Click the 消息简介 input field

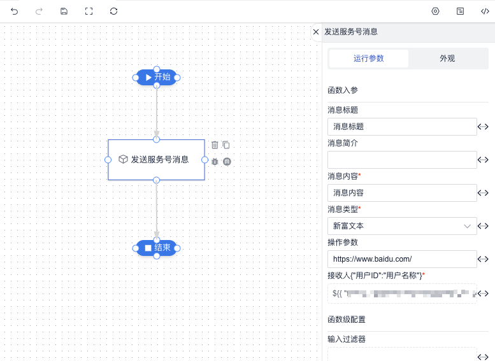coord(402,160)
